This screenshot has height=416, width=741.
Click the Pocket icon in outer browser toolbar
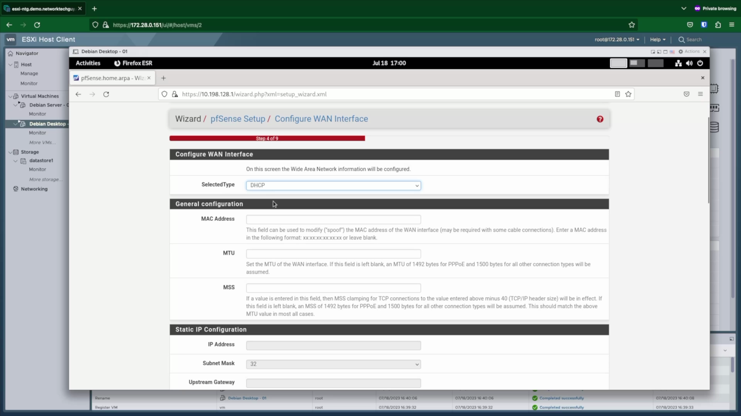(x=690, y=25)
